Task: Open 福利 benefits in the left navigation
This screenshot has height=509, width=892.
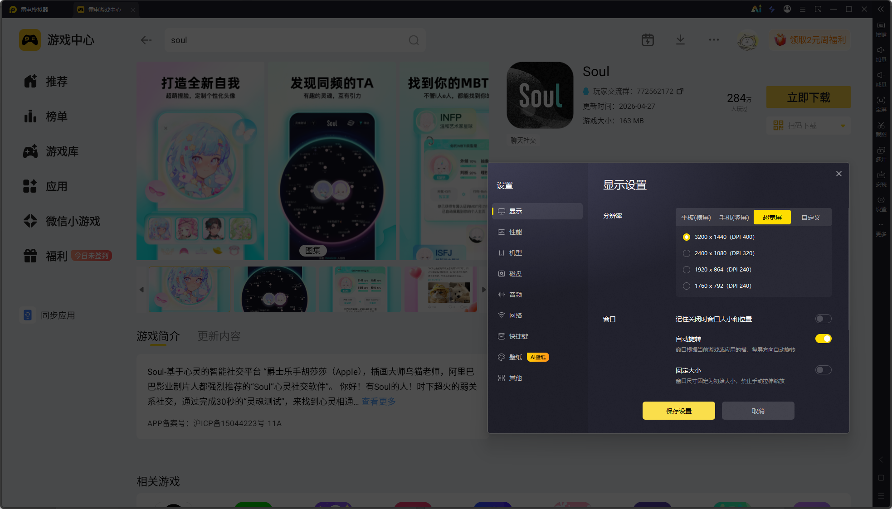Action: 45,256
